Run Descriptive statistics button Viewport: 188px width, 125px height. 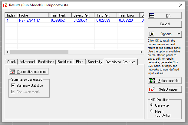coord(28,71)
